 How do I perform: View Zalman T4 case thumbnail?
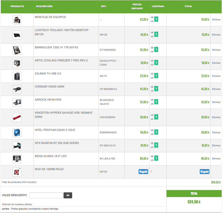(17, 76)
